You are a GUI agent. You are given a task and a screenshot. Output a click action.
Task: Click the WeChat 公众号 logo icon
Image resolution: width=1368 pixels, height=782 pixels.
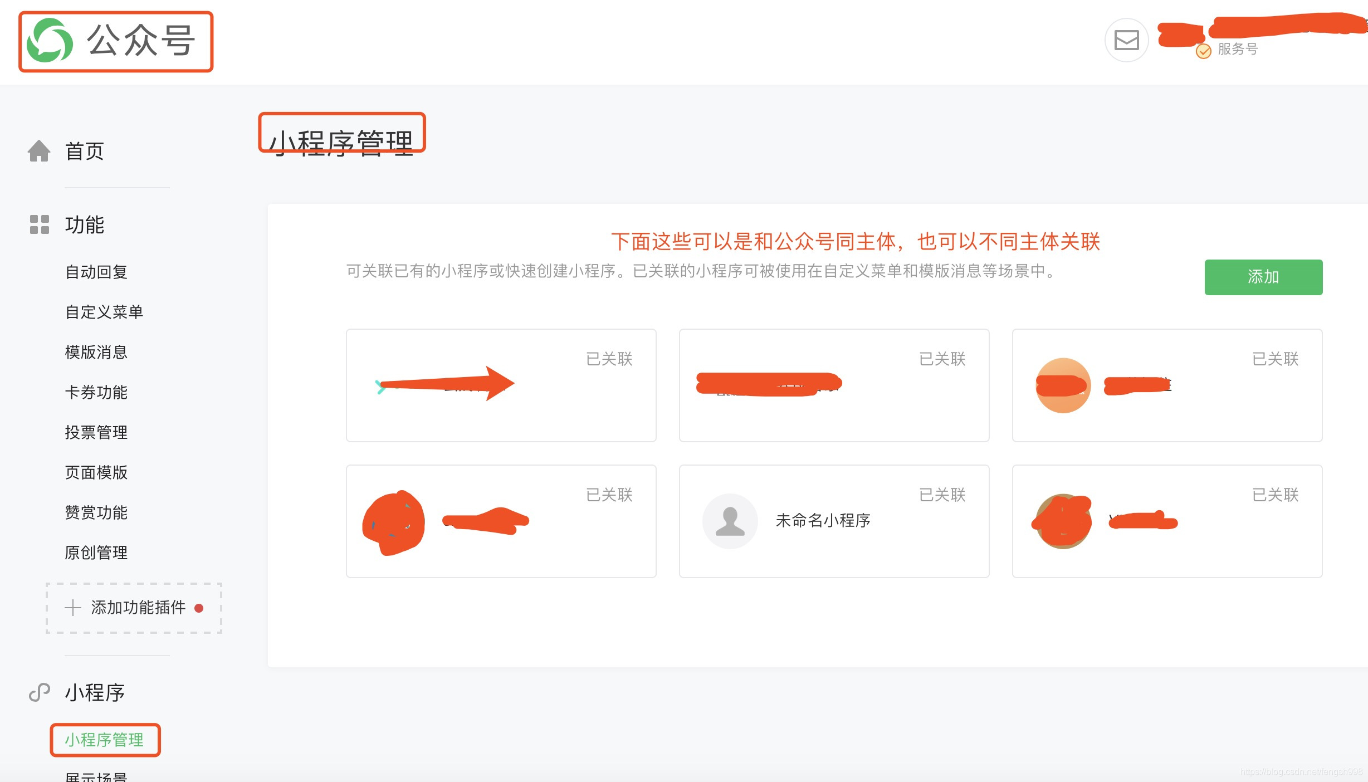50,41
